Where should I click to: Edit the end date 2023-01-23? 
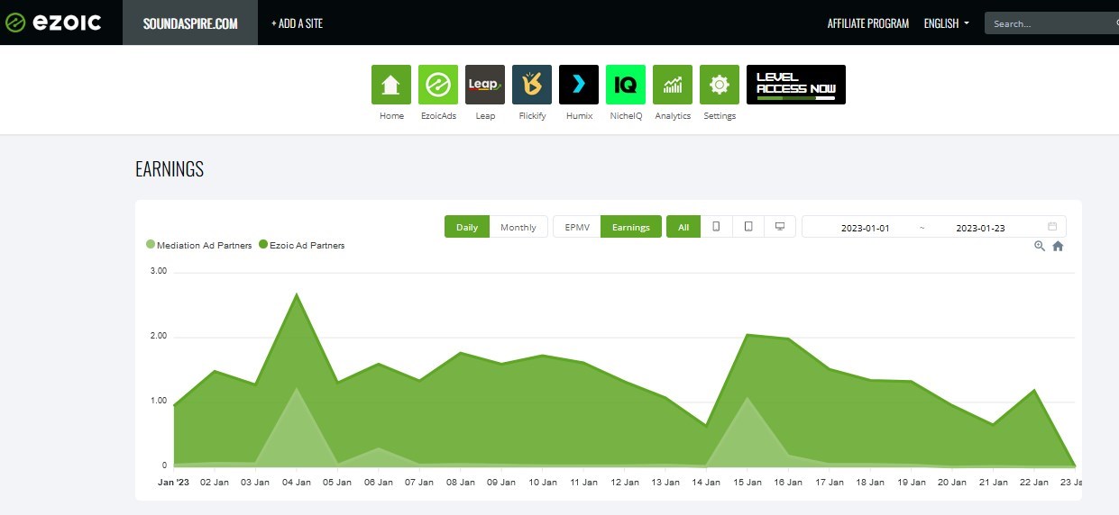980,228
